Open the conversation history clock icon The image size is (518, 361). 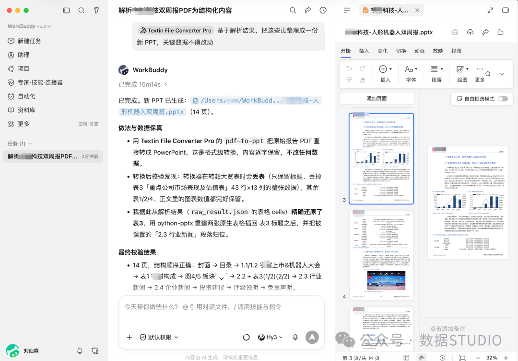coord(323,10)
